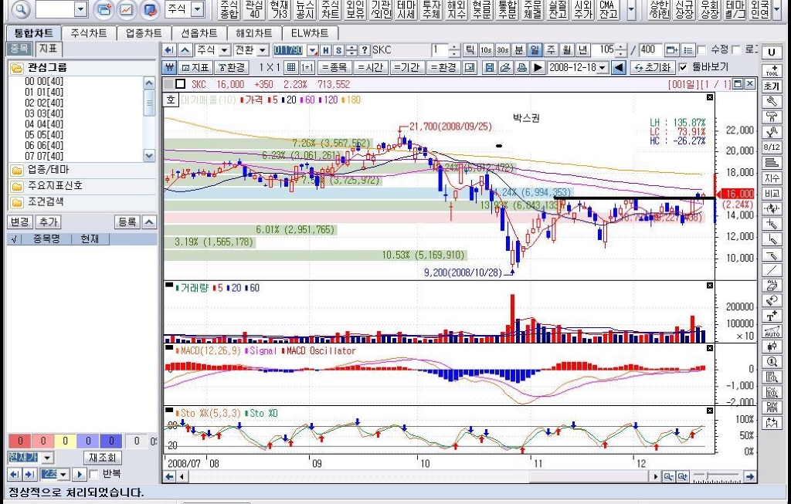This screenshot has height=504, width=791.
Task: Click the 재조회 button
Action: pyautogui.click(x=103, y=458)
